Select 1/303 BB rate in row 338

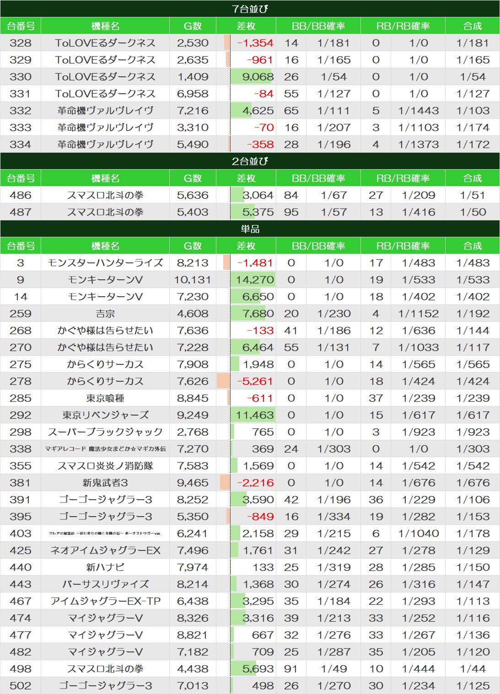point(334,449)
